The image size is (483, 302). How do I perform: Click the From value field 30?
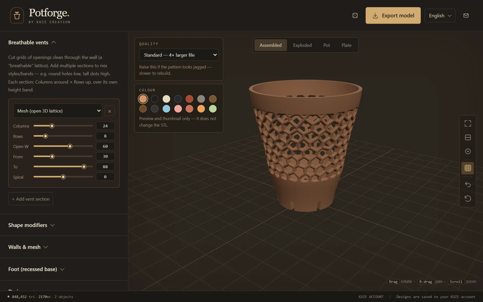tap(105, 156)
